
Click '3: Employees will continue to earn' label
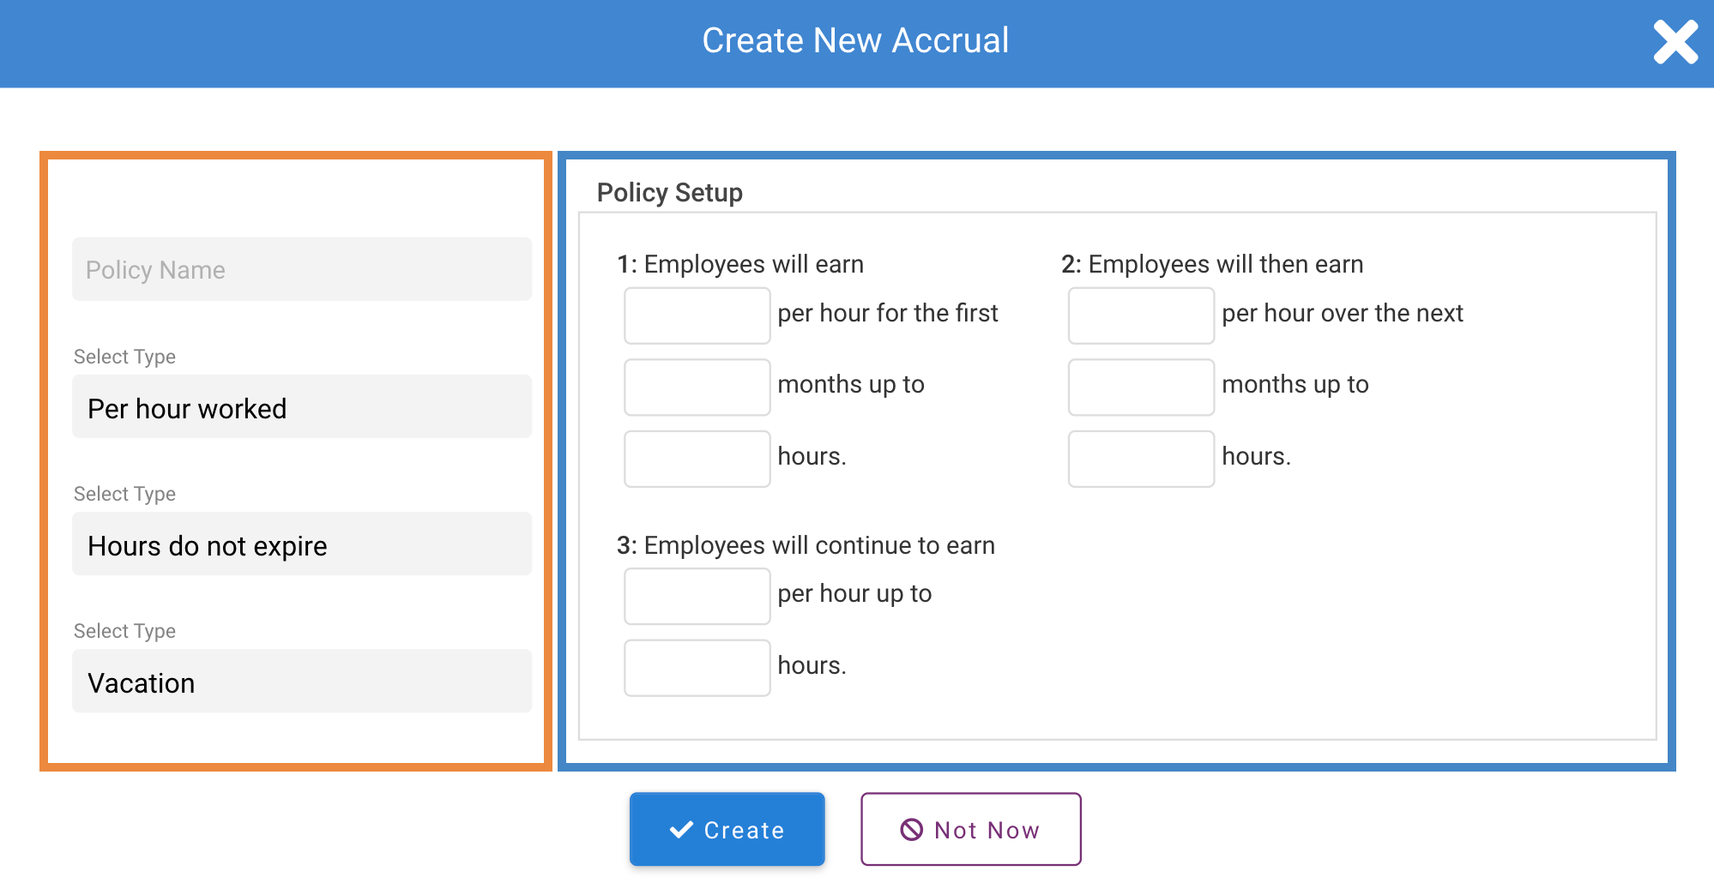click(806, 545)
